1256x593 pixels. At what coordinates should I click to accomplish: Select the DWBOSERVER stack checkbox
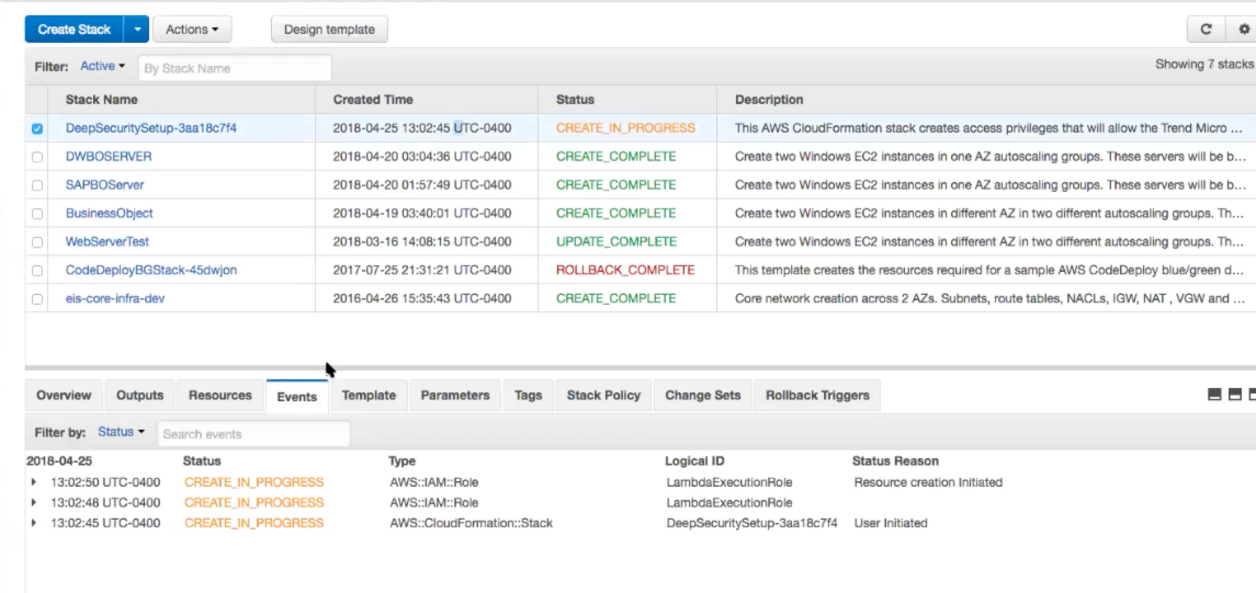[37, 157]
